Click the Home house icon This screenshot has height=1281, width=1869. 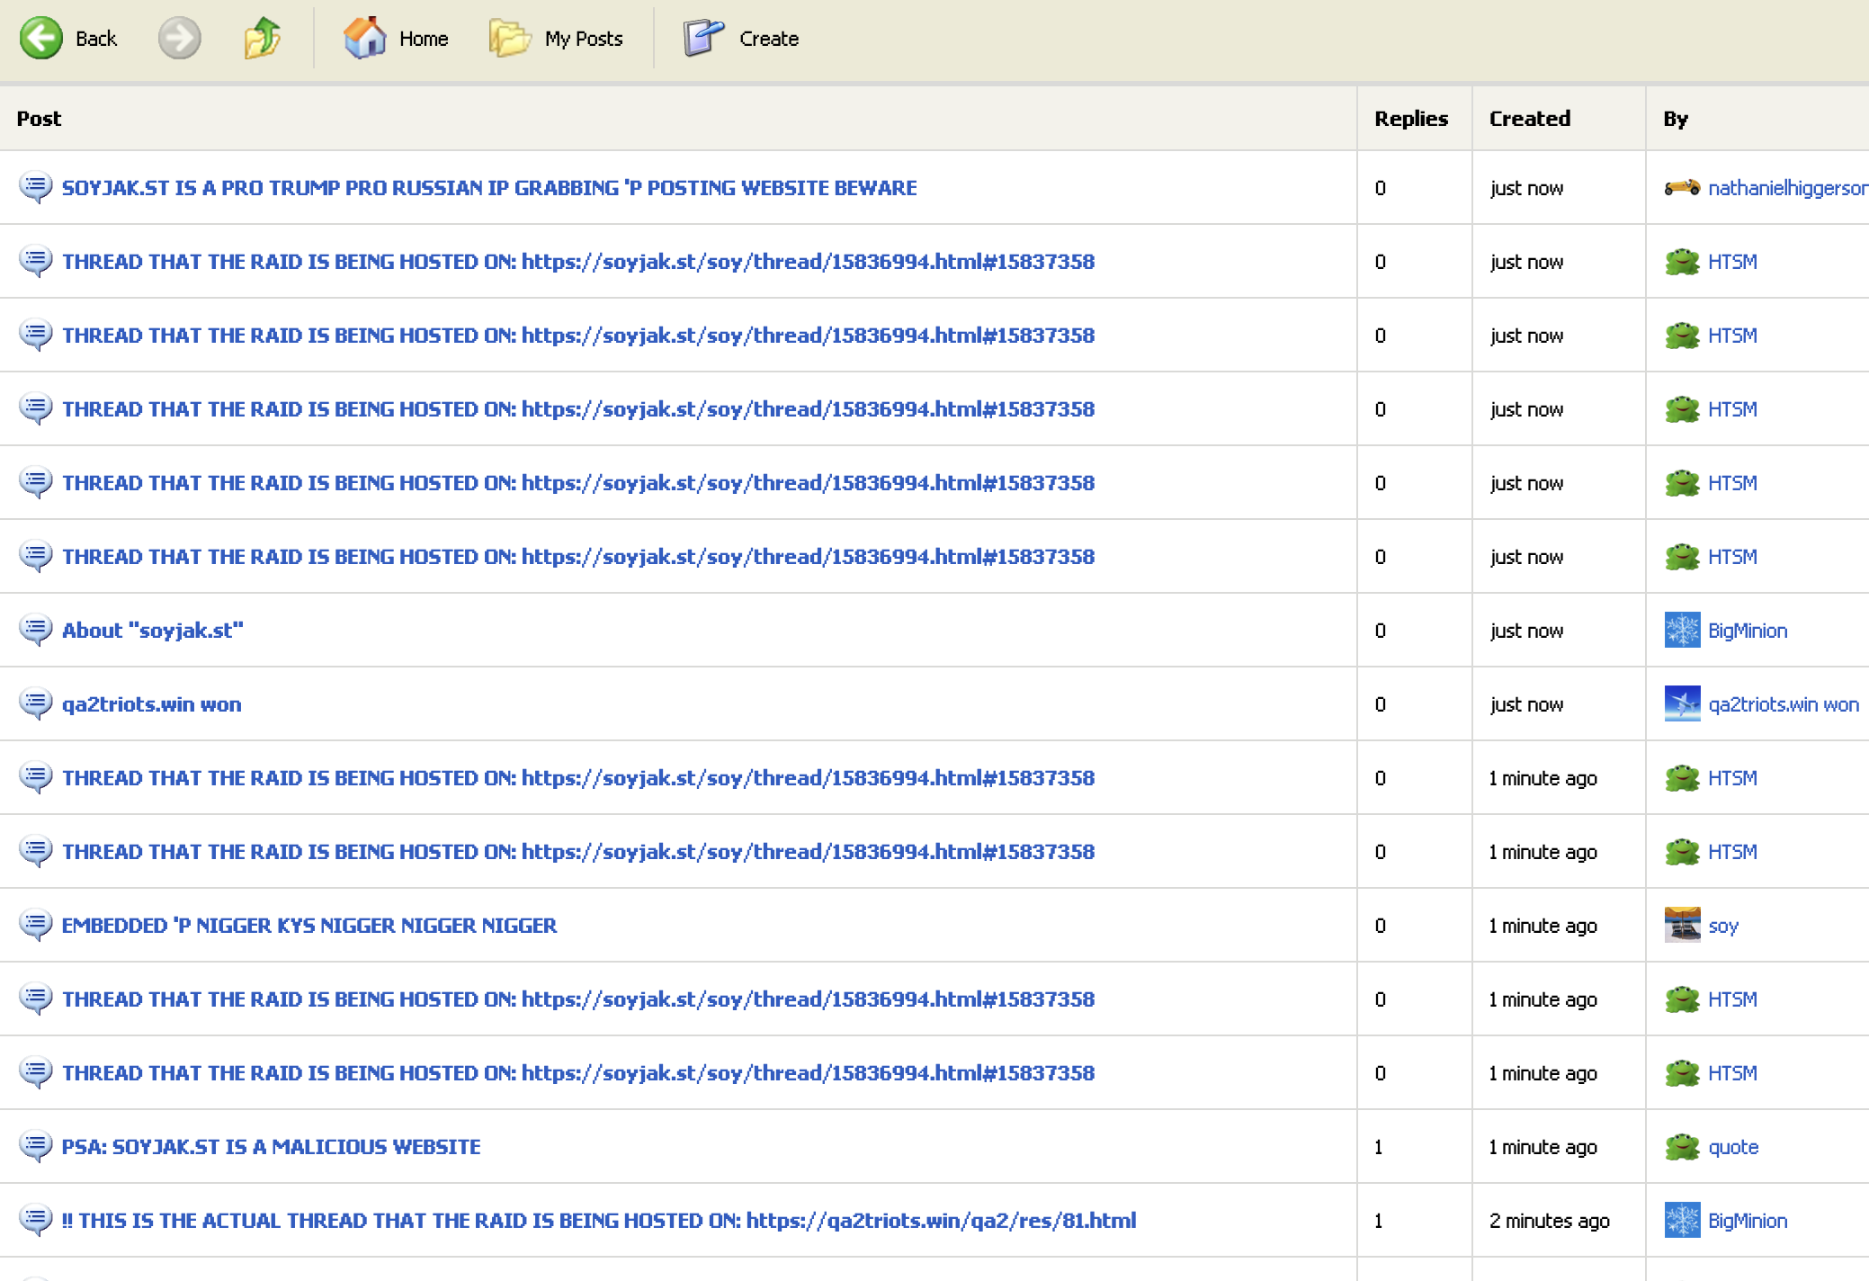[364, 39]
